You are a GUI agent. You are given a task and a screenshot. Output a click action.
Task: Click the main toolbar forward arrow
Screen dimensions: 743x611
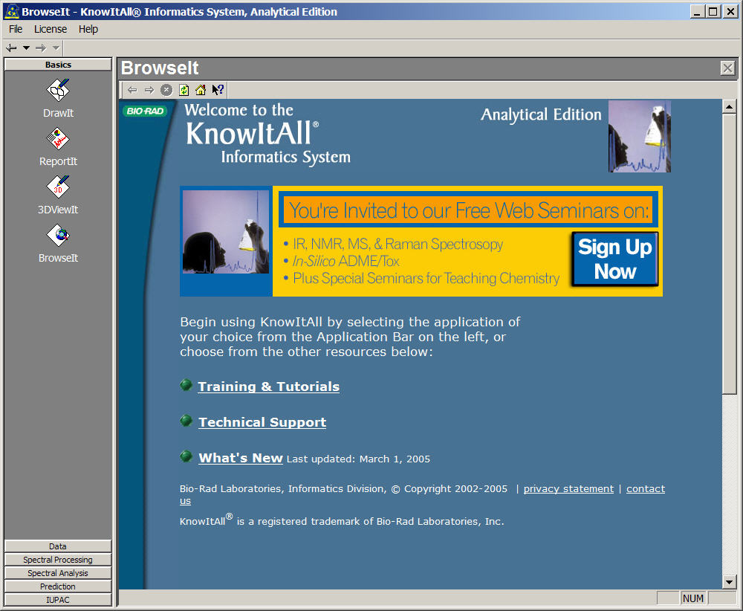pyautogui.click(x=41, y=48)
